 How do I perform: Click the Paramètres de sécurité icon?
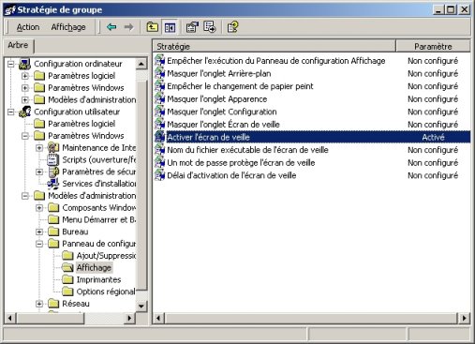[53, 172]
